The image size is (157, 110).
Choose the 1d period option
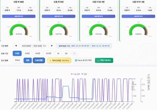58,53
